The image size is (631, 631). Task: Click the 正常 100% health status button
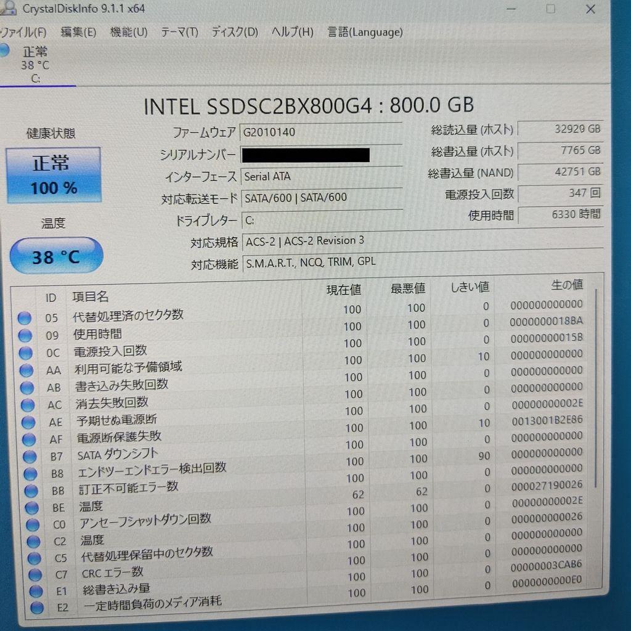coord(54,175)
